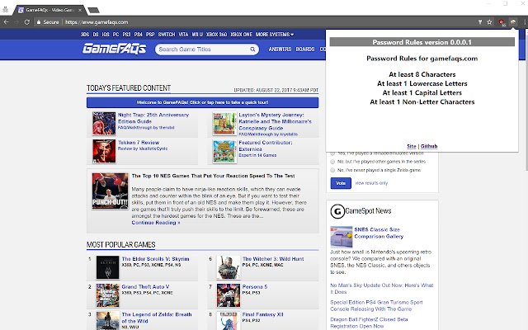This screenshot has height=330, width=528.
Task: Open the Switch system link
Action: pyautogui.click(x=167, y=35)
